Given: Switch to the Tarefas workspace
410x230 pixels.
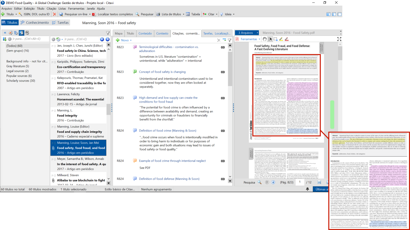Looking at the screenshot, I should tap(60, 23).
